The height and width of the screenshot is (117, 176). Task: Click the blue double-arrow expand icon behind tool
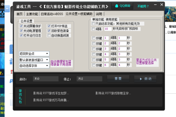point(7,9)
